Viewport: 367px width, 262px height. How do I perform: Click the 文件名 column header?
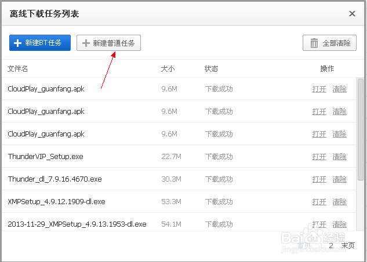pyautogui.click(x=17, y=69)
